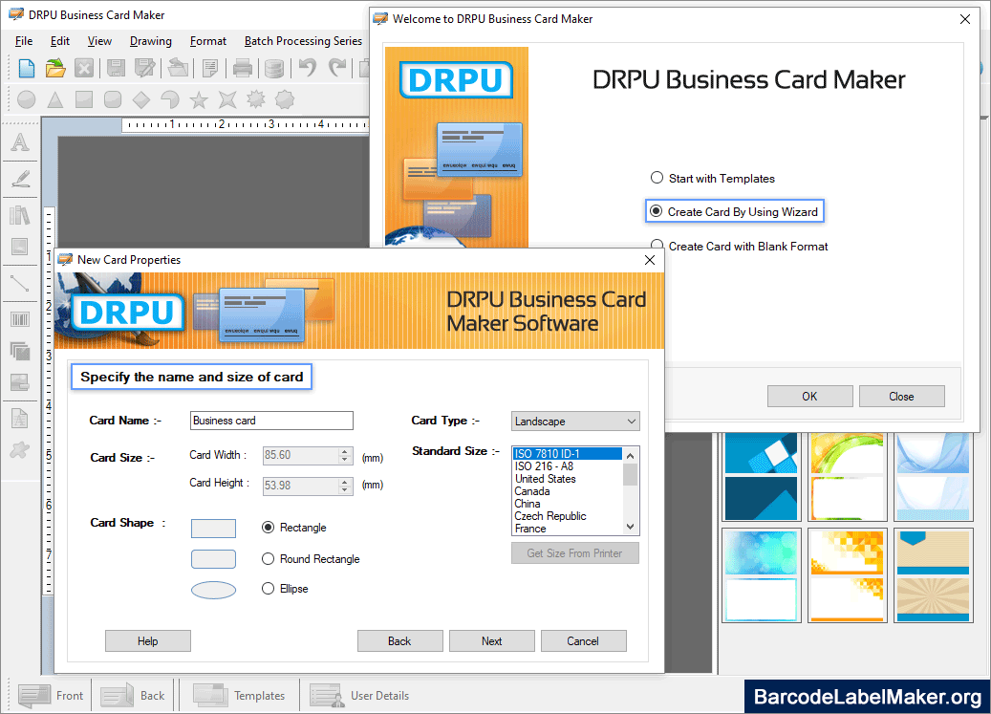Select the rectangle shape tool
The width and height of the screenshot is (991, 714).
tap(84, 99)
